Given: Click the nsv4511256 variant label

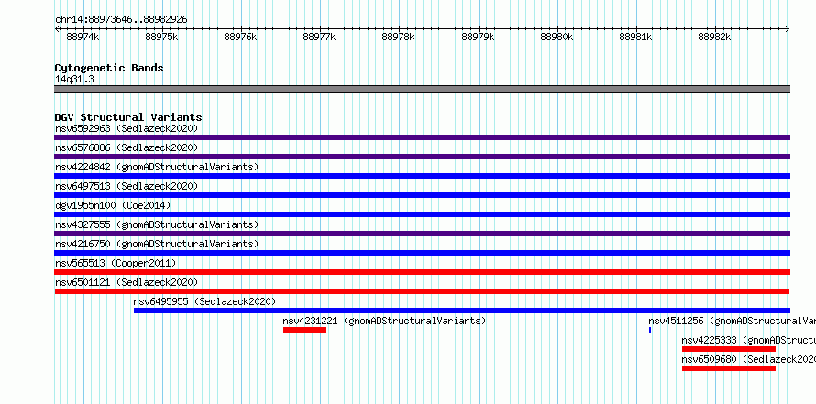Looking at the screenshot, I should pos(732,321).
